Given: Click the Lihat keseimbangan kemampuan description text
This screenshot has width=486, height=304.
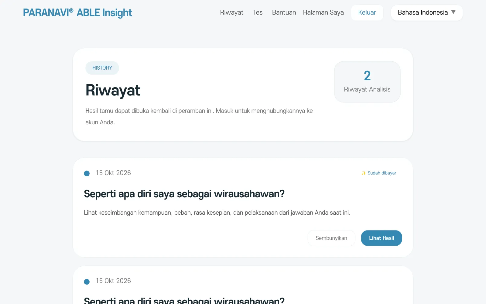Looking at the screenshot, I should 217,212.
